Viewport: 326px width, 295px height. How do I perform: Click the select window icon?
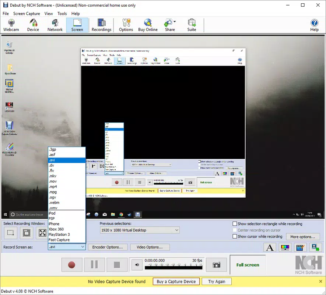27,233
